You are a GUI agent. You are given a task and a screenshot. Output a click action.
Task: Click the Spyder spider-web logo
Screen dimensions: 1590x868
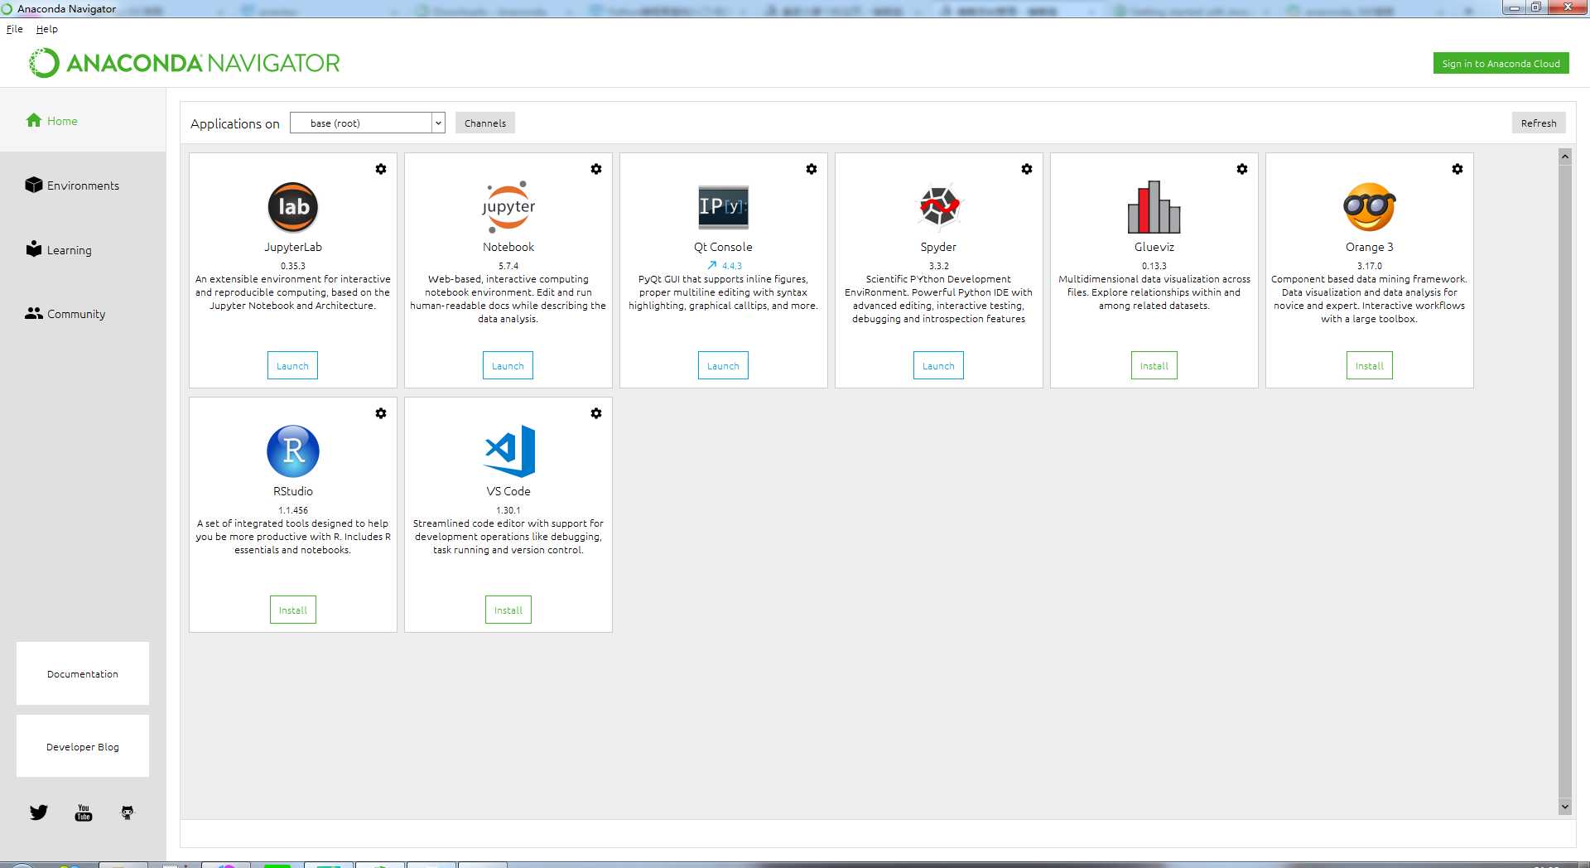click(x=938, y=206)
